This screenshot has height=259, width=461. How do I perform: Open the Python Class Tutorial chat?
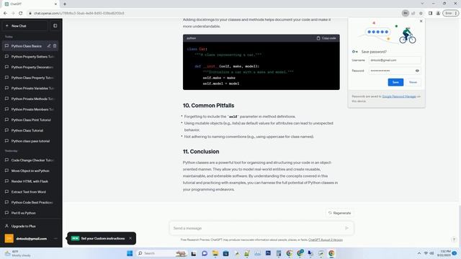pos(31,131)
